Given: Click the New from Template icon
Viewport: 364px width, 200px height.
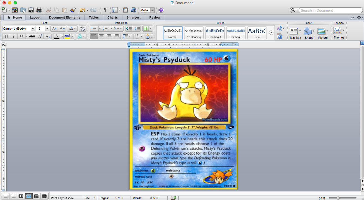Looking at the screenshot, I should [15, 10].
